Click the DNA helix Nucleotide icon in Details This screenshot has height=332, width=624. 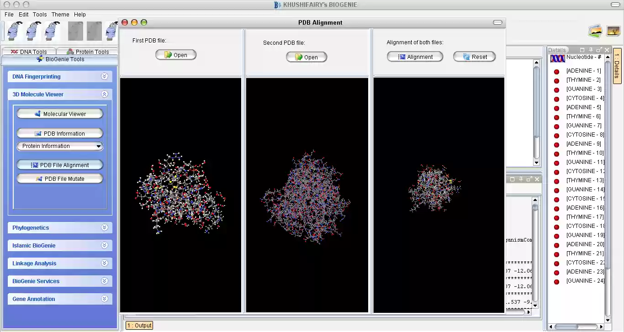pyautogui.click(x=557, y=58)
